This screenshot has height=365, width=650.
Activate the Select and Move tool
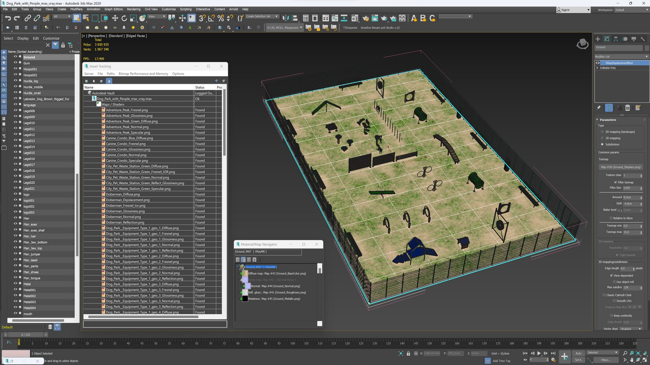[115, 18]
